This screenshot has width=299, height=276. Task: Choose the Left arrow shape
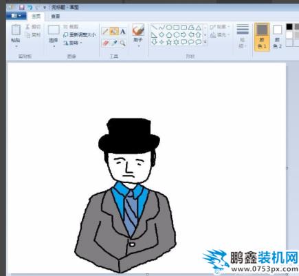[191, 35]
